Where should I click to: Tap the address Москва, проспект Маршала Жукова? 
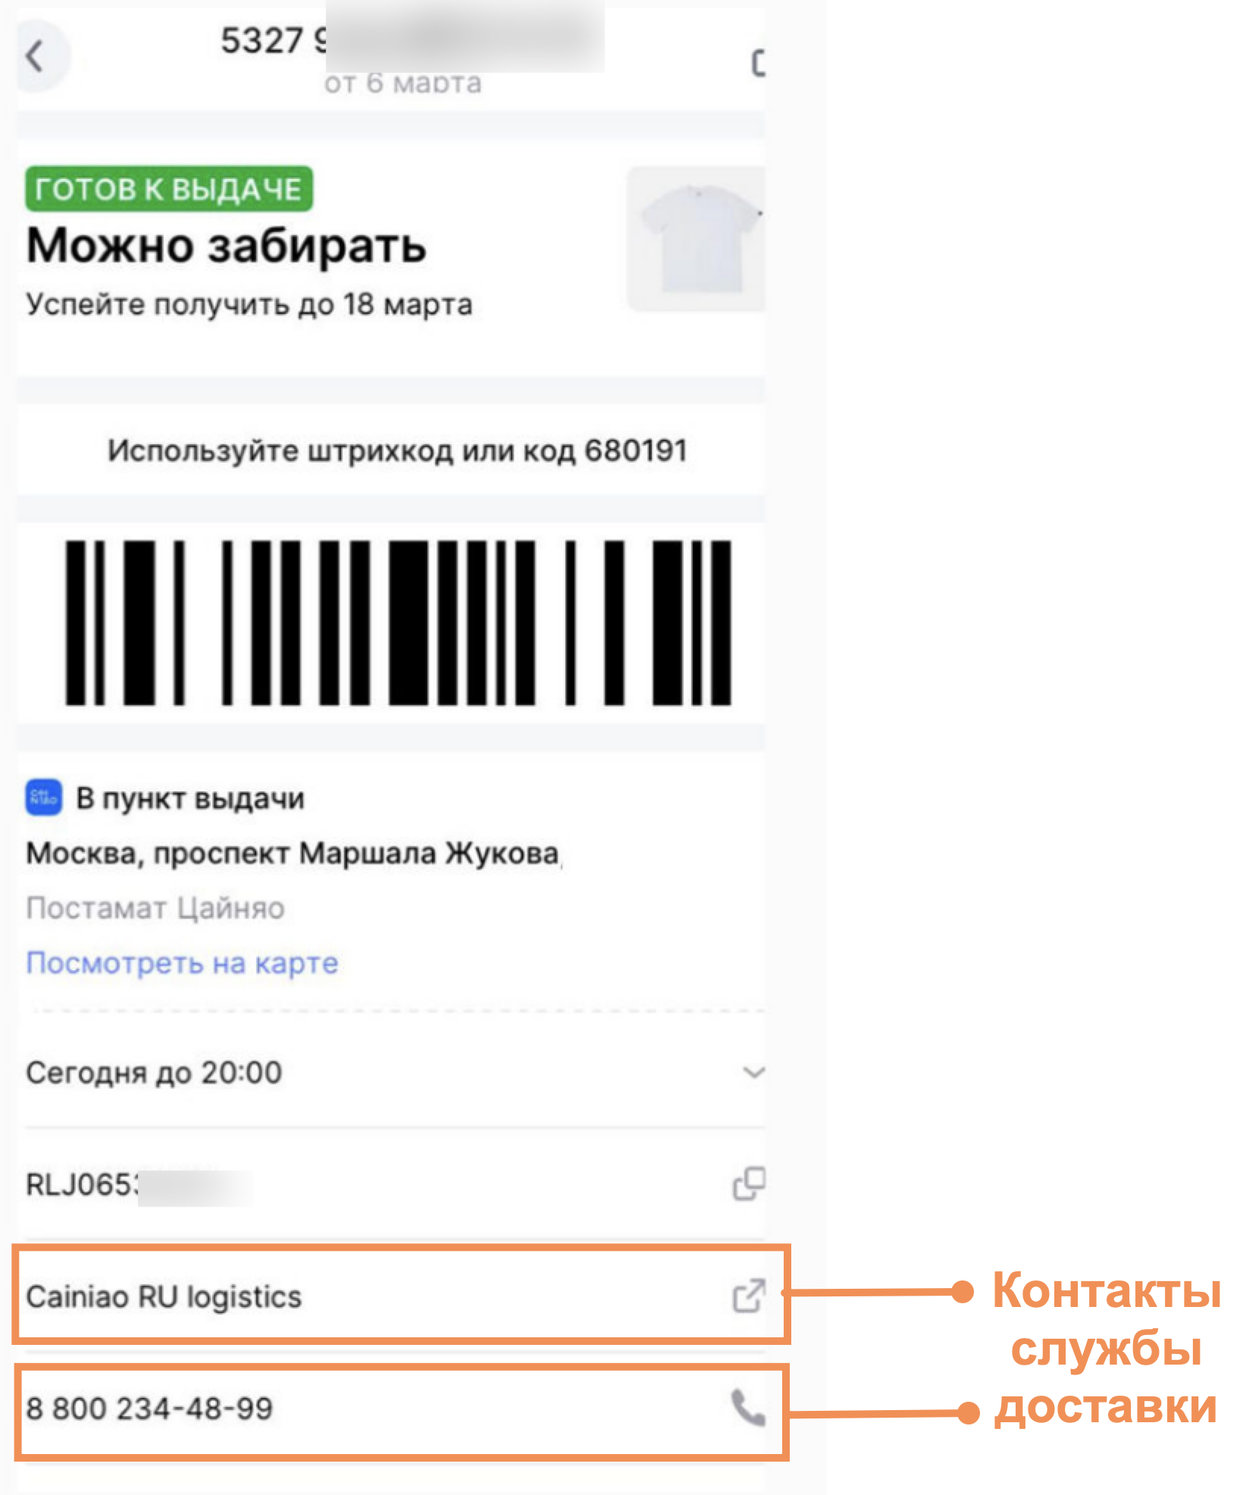tap(293, 854)
